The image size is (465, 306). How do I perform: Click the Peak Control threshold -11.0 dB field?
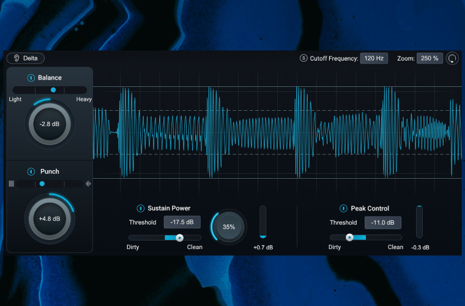point(383,222)
